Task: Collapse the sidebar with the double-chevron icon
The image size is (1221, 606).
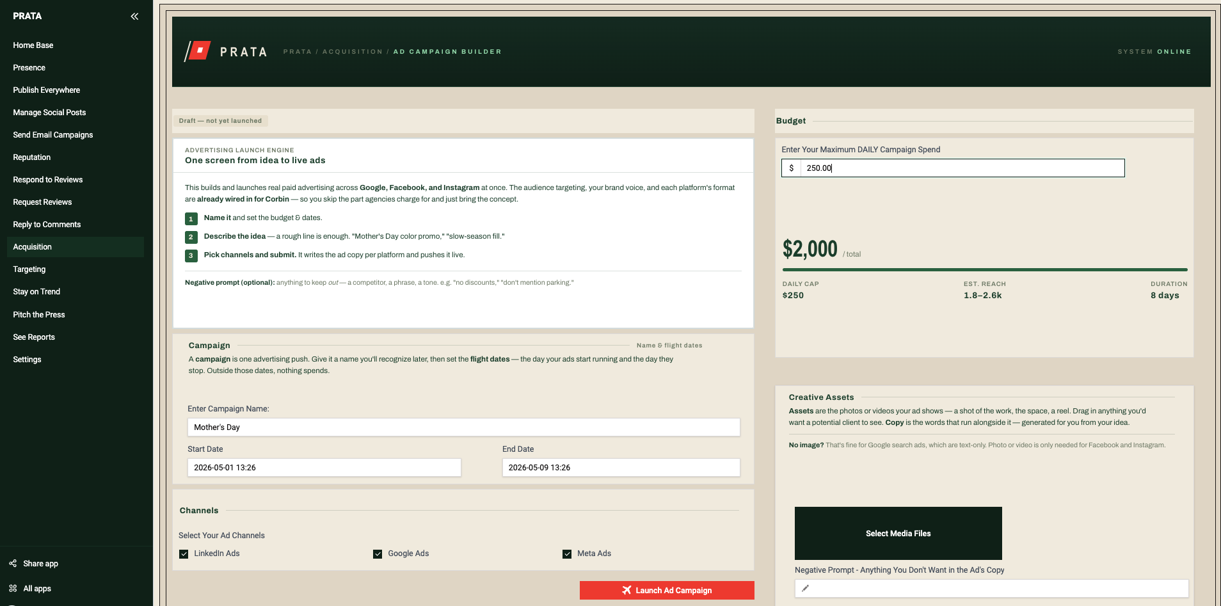Action: [x=134, y=17]
